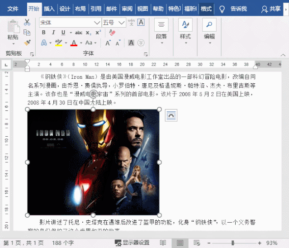Viewport: 289px width, 248px height.
Task: Open highlight color dropdown arrow
Action: 66,43
